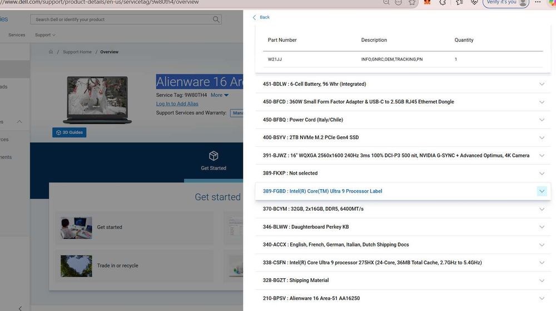The image size is (556, 311).
Task: Open the browser extensions puzzle icon
Action: [x=443, y=2]
